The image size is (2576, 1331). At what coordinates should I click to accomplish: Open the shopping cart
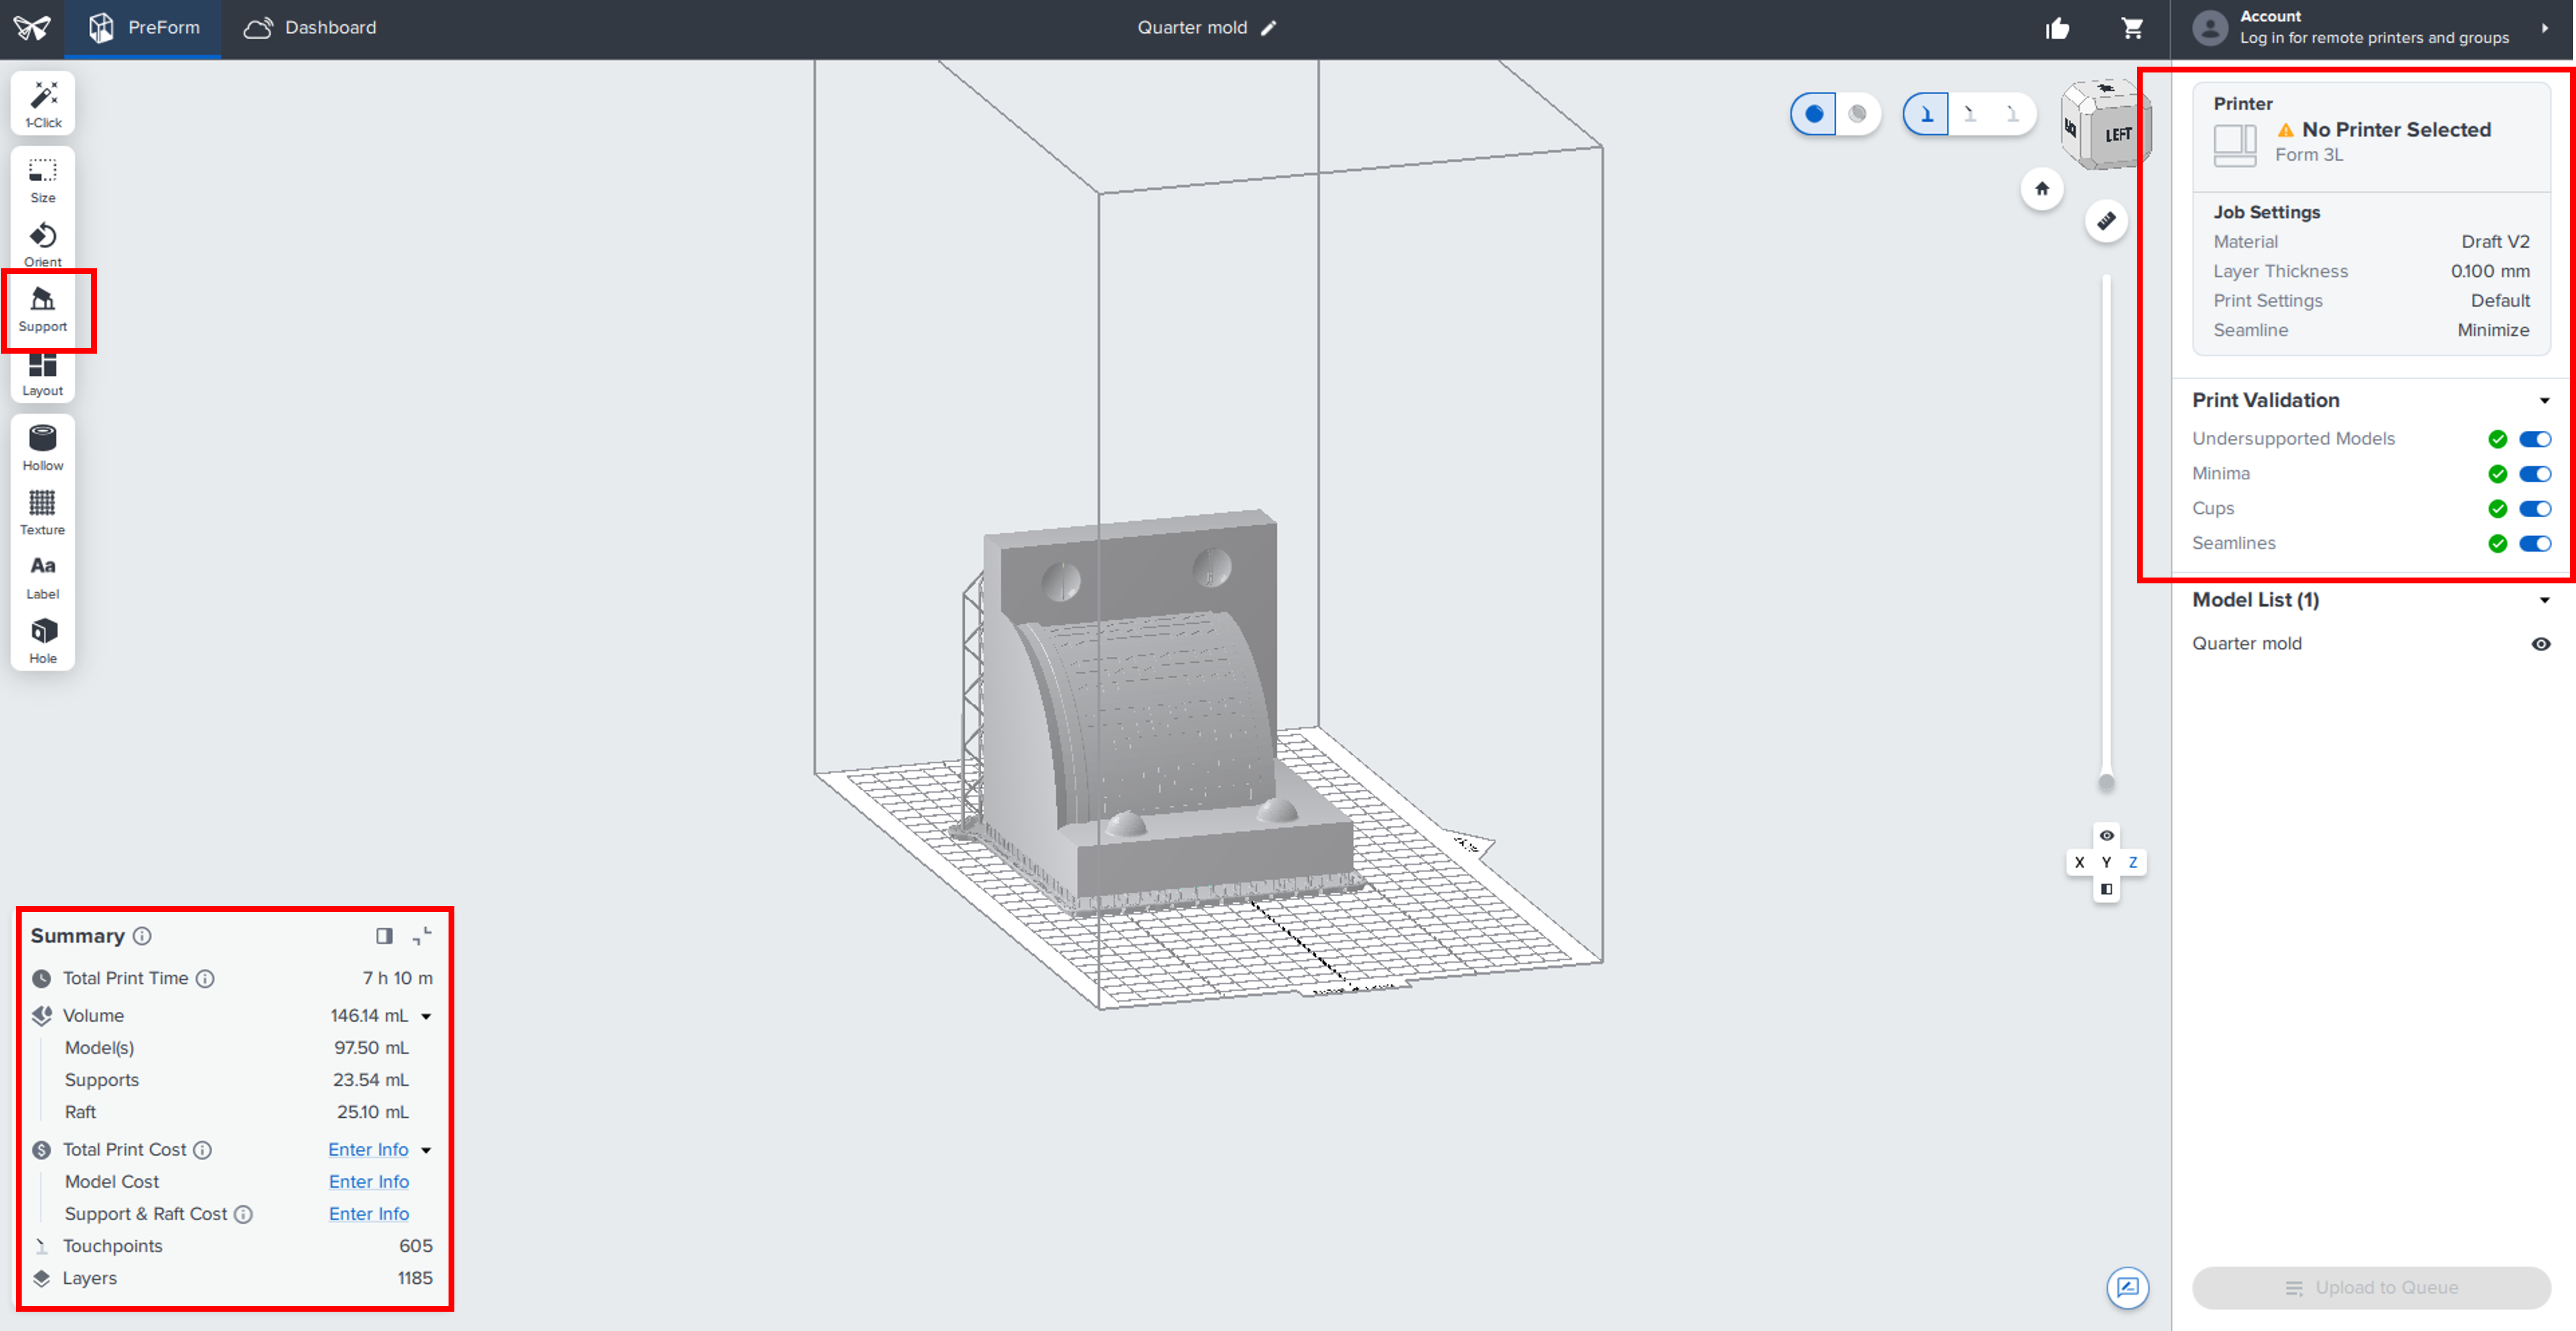click(2132, 28)
